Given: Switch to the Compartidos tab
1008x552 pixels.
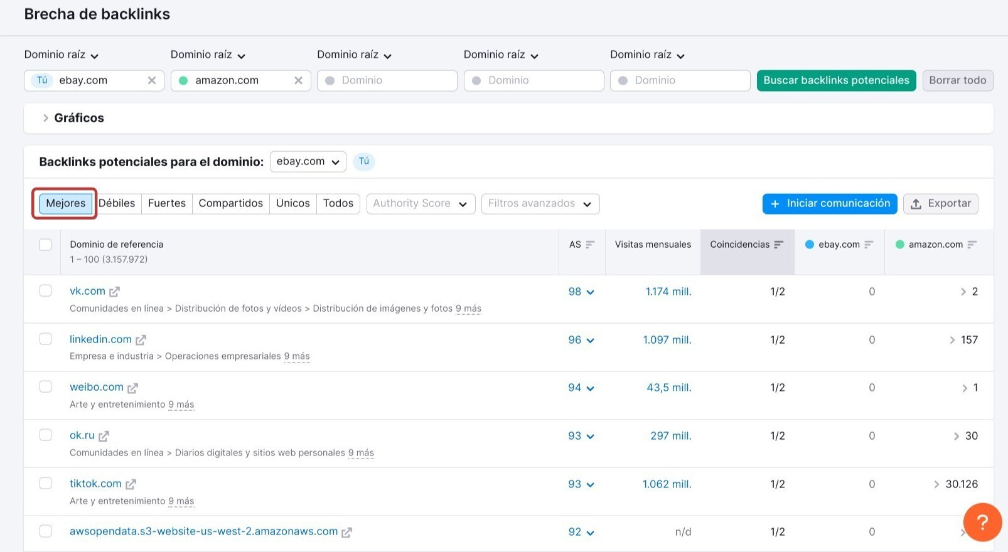Looking at the screenshot, I should point(231,203).
